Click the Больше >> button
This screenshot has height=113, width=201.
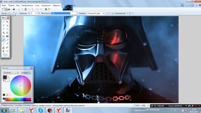[26, 73]
